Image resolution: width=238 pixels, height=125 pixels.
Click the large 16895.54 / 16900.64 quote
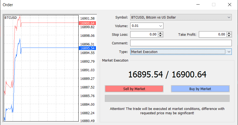point(167,74)
